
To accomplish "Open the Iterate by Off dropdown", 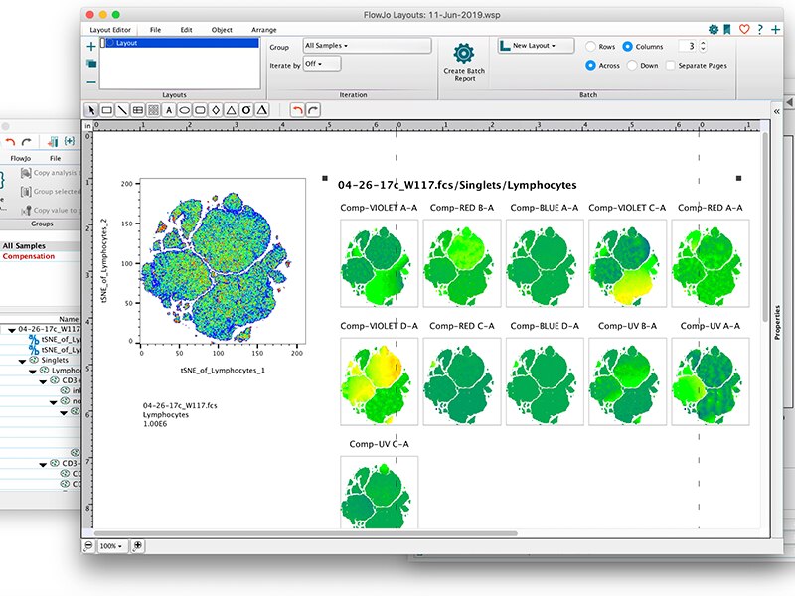I will [x=321, y=64].
